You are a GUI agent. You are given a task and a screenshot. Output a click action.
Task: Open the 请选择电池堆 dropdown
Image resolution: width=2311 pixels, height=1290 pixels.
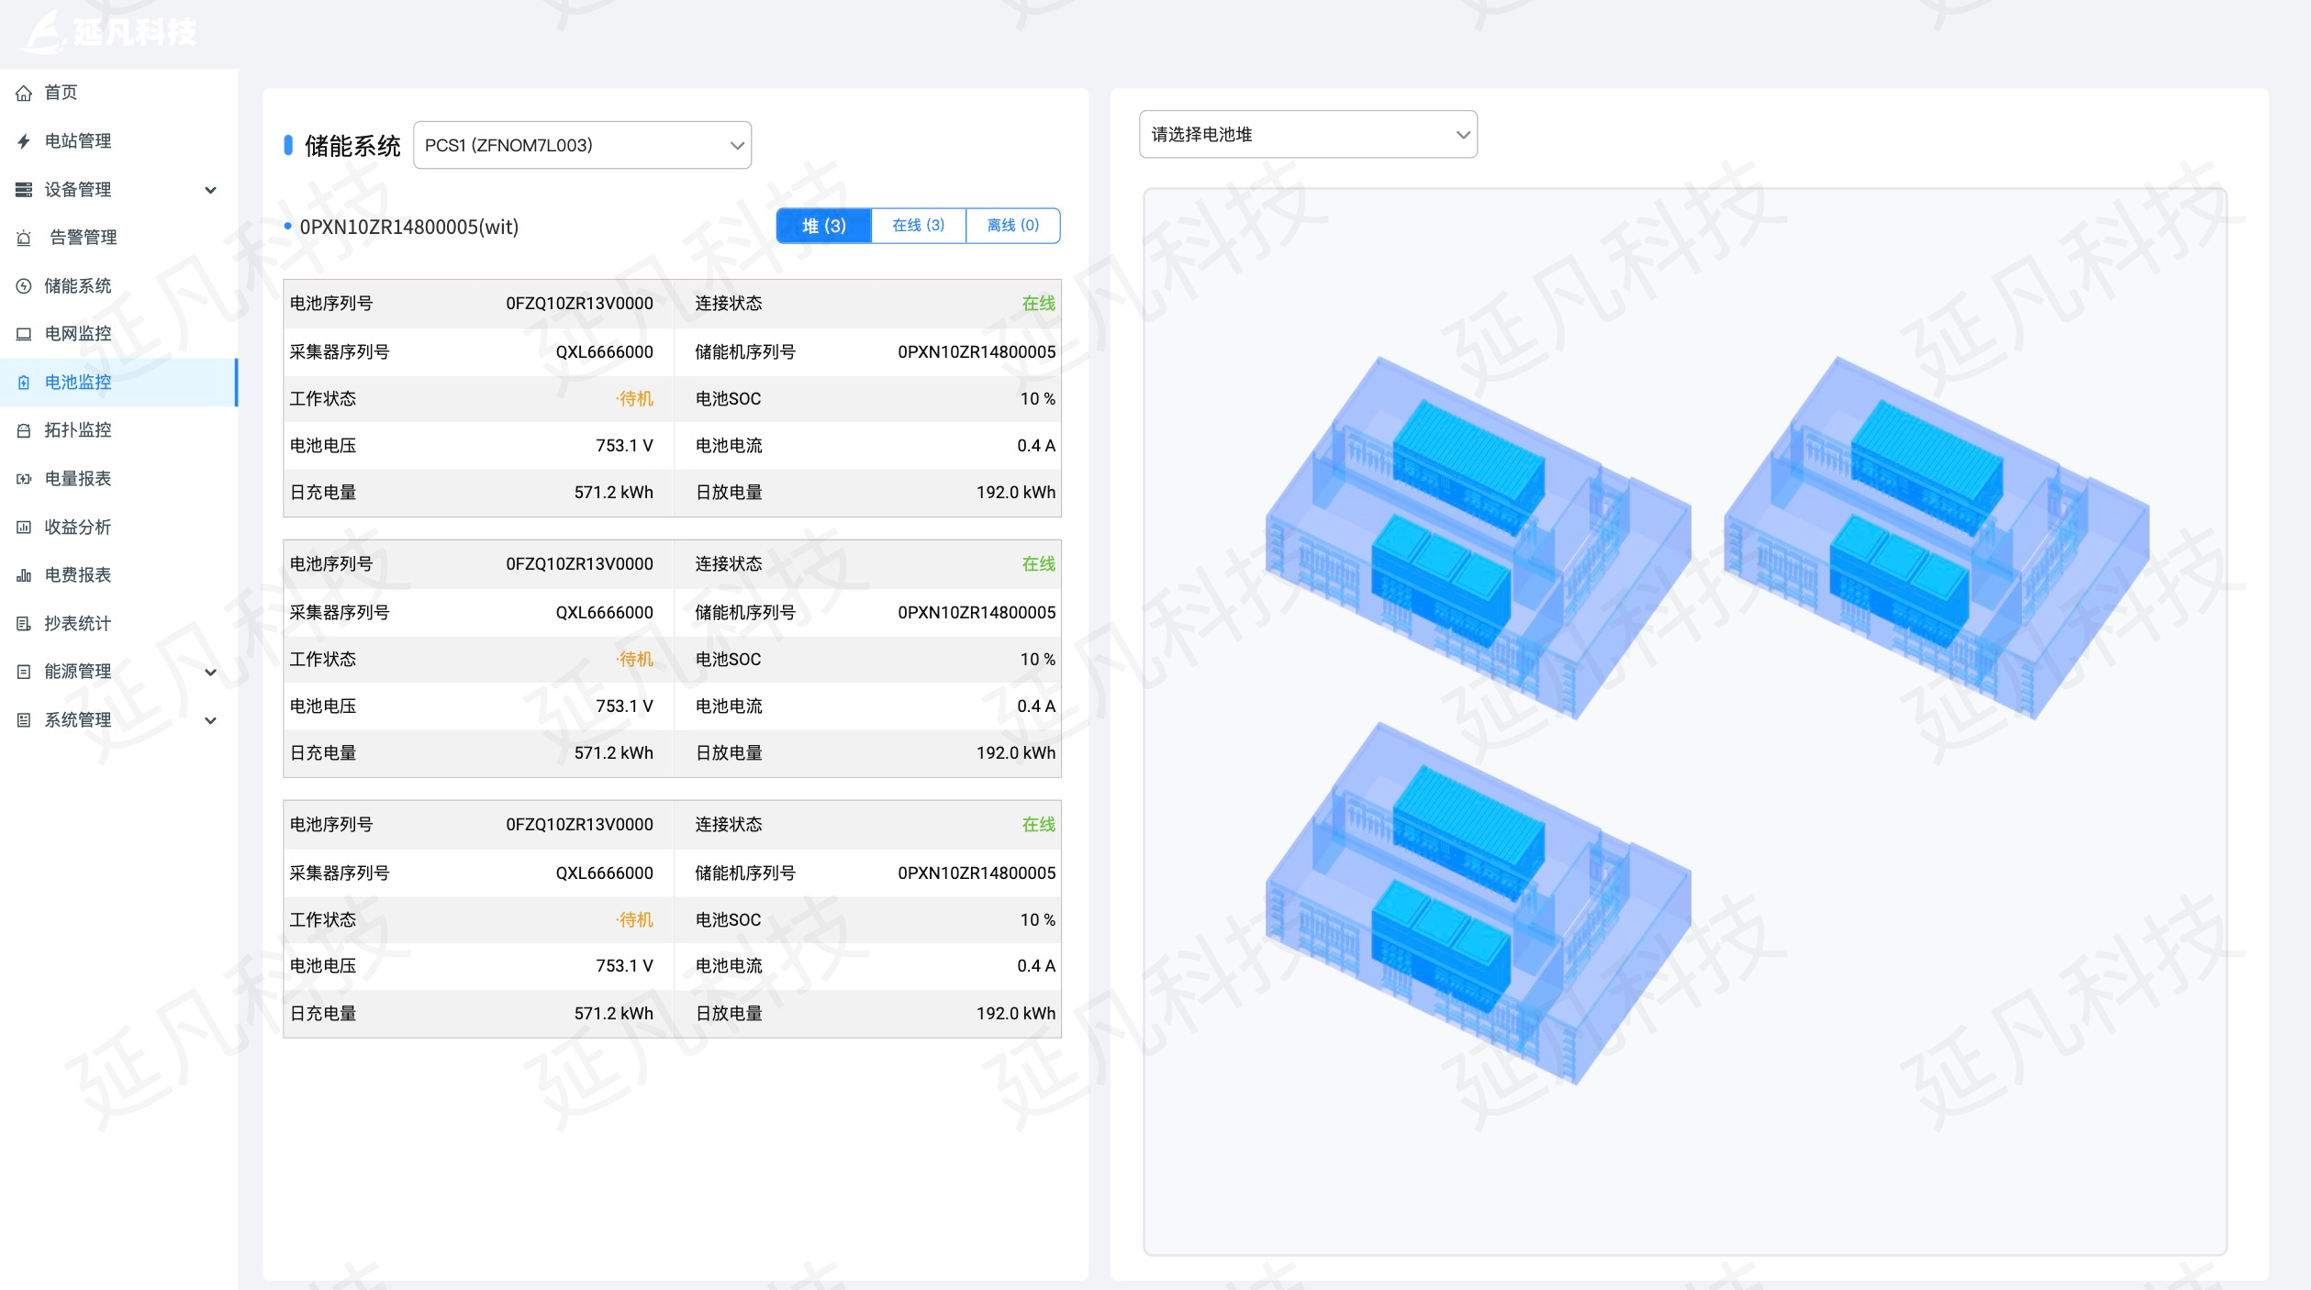pos(1307,135)
